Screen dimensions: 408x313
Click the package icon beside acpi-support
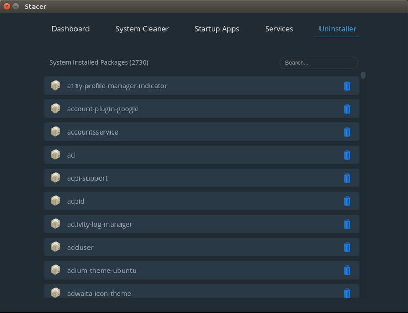point(56,177)
